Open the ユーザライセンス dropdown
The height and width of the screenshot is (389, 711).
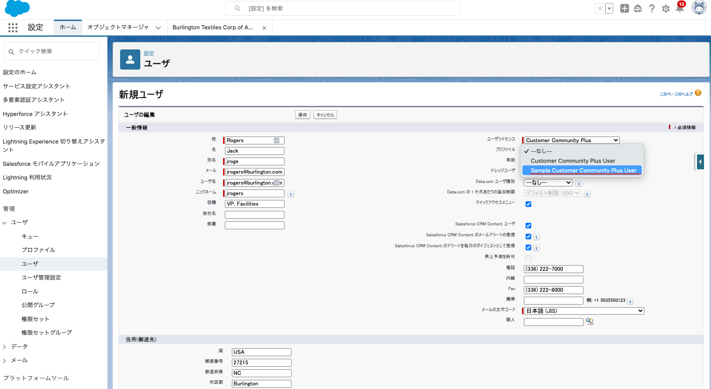(572, 140)
